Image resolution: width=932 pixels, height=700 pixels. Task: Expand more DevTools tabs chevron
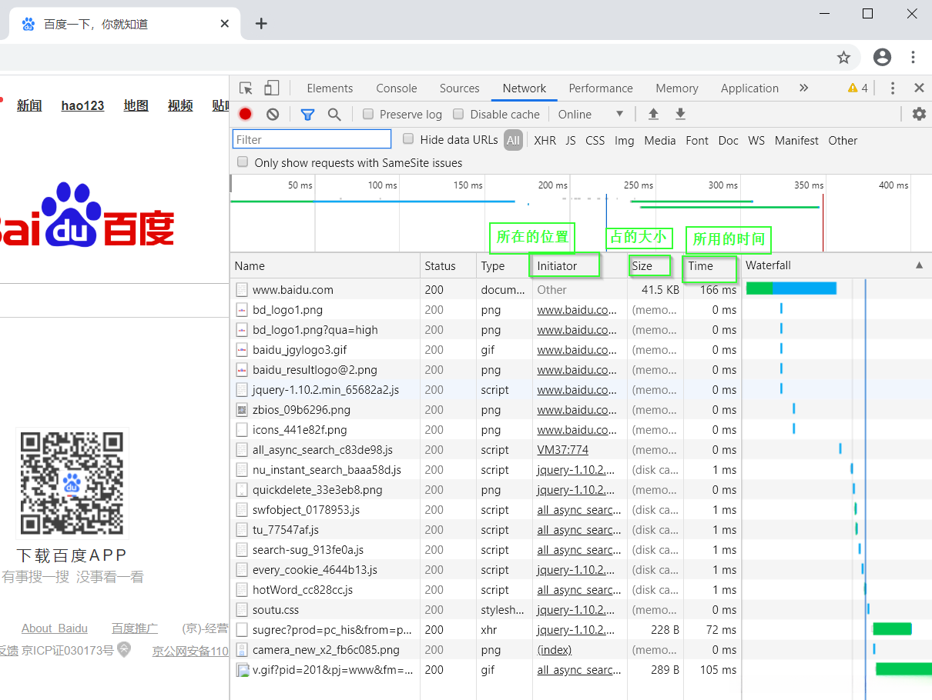tap(803, 88)
